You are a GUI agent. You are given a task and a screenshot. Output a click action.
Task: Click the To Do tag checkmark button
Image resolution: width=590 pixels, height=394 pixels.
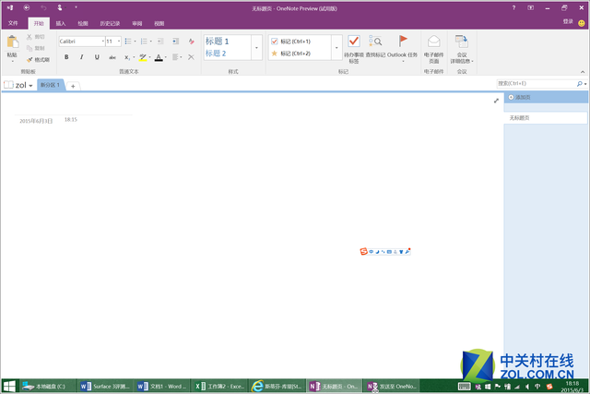354,49
